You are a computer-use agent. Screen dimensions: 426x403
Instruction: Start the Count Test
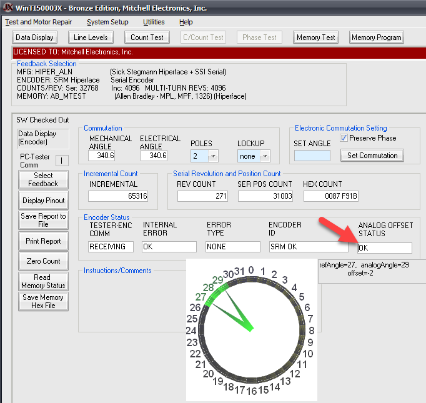(147, 37)
